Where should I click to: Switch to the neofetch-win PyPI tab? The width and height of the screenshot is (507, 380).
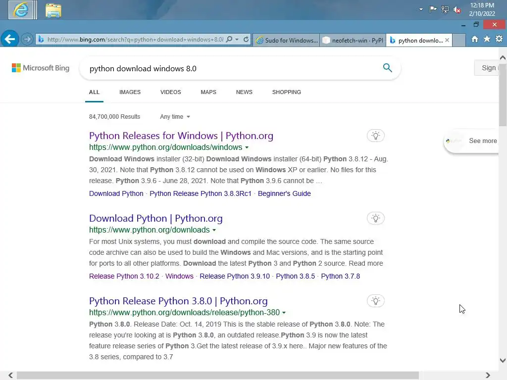click(x=353, y=41)
